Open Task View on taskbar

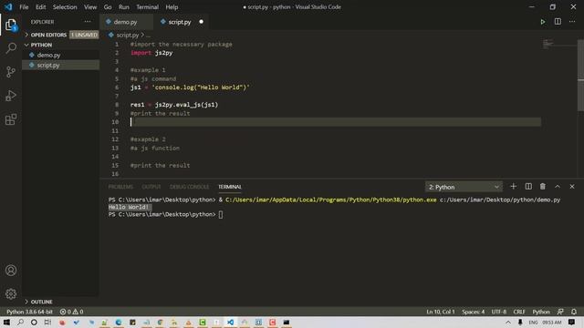pos(47,322)
